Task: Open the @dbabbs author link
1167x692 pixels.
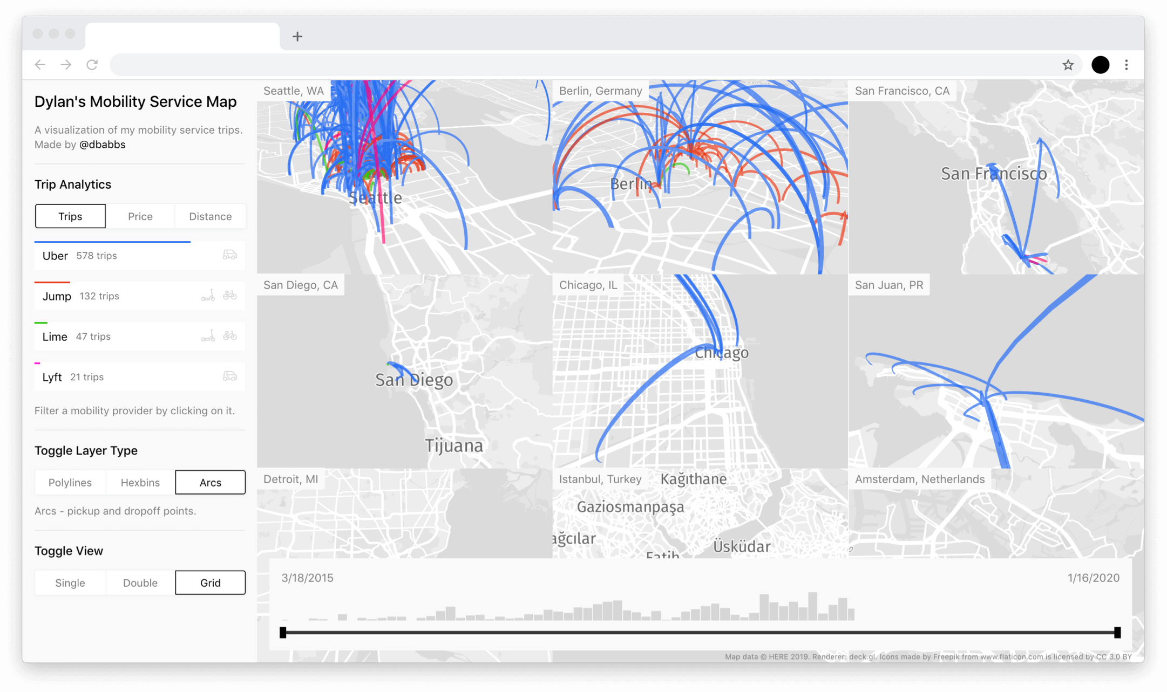Action: (x=102, y=145)
